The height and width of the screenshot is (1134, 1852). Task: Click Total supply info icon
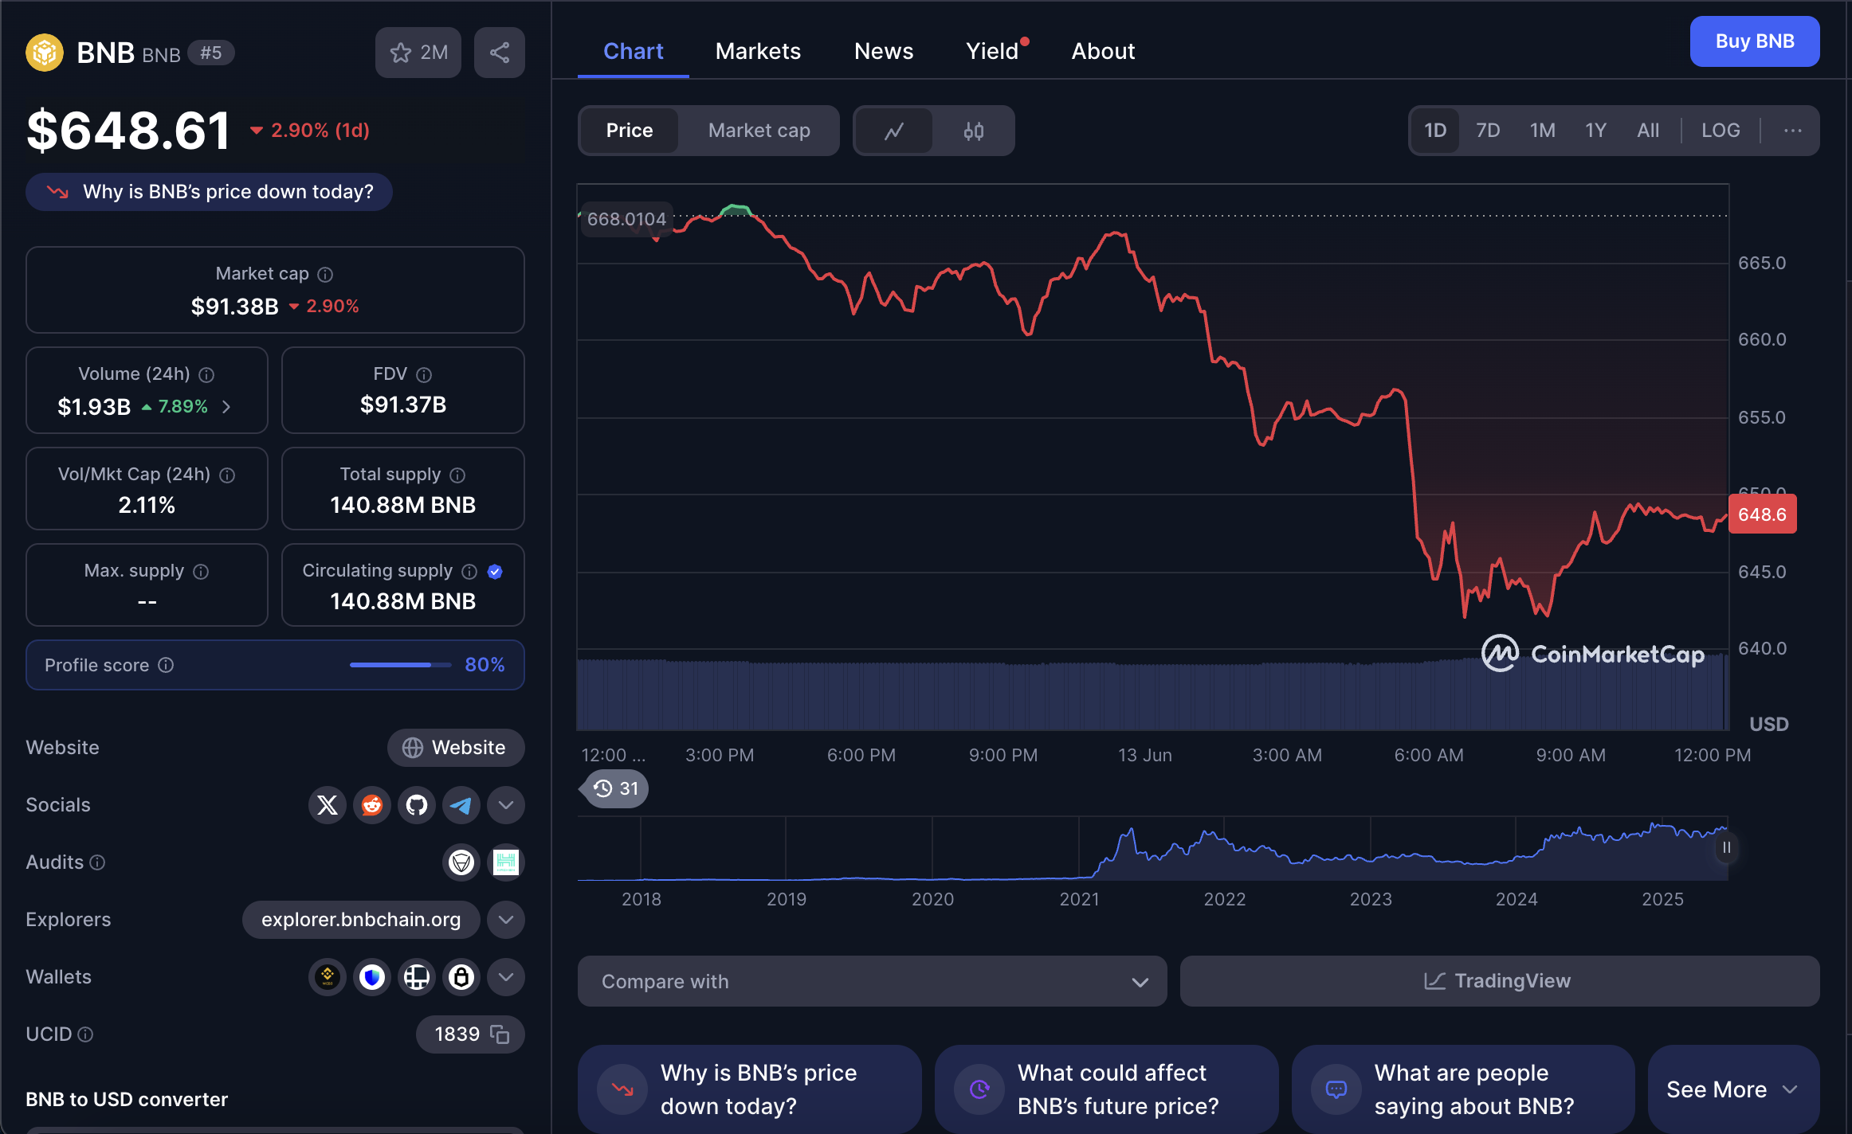click(x=457, y=475)
